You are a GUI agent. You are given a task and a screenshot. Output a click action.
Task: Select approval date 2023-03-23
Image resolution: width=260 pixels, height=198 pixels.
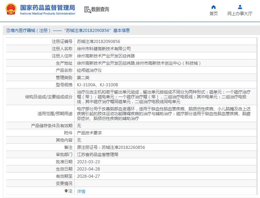[x=89, y=162]
